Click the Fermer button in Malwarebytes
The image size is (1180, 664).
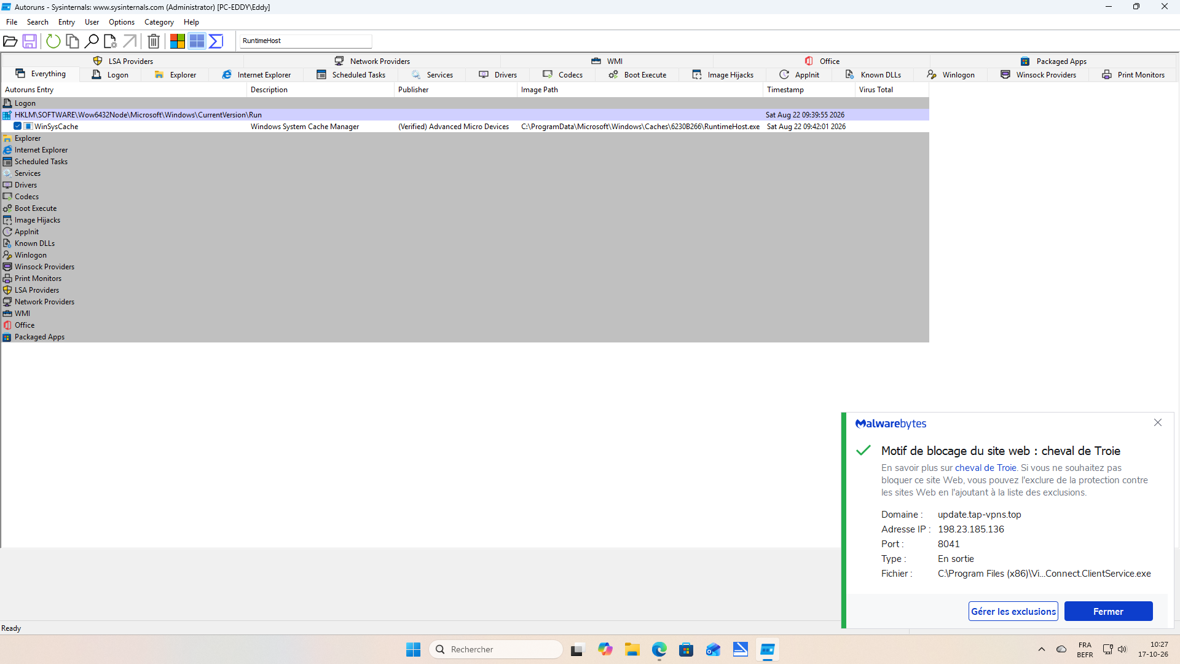pos(1108,611)
